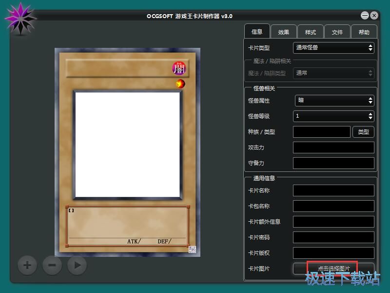This screenshot has height=293, width=390.
Task: Click the 怪兽等级 label
Action: pyautogui.click(x=259, y=116)
